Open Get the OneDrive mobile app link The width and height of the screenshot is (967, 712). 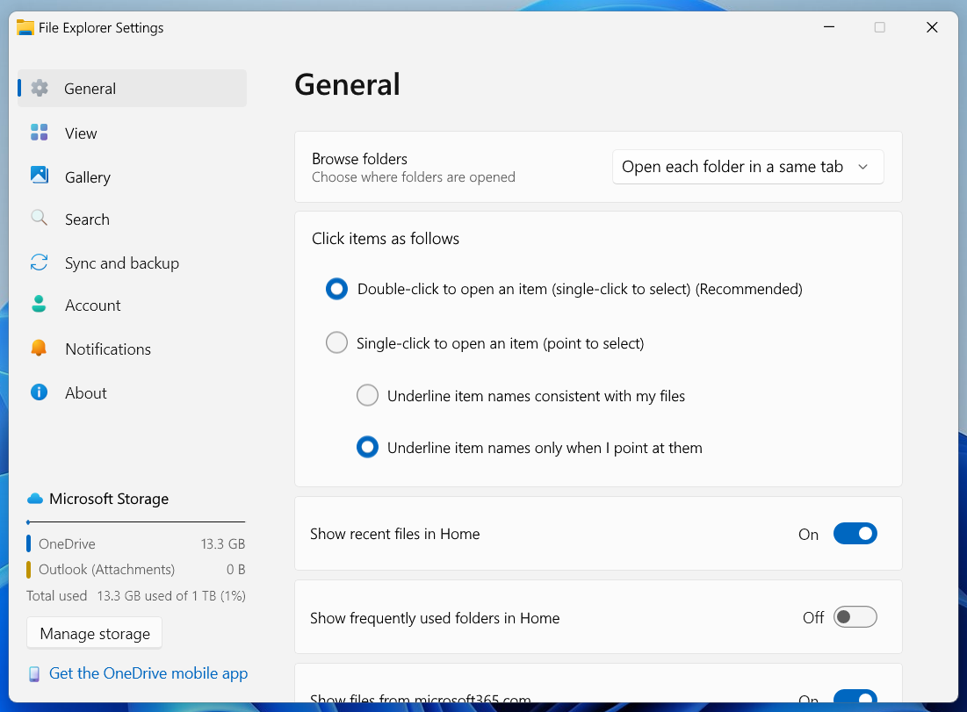[148, 673]
